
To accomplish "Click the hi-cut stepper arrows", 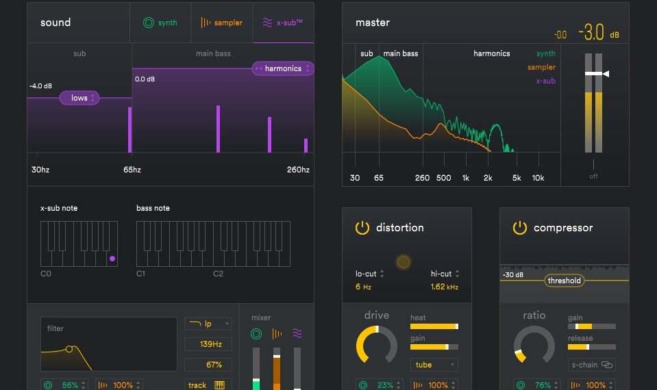I will click(x=457, y=274).
